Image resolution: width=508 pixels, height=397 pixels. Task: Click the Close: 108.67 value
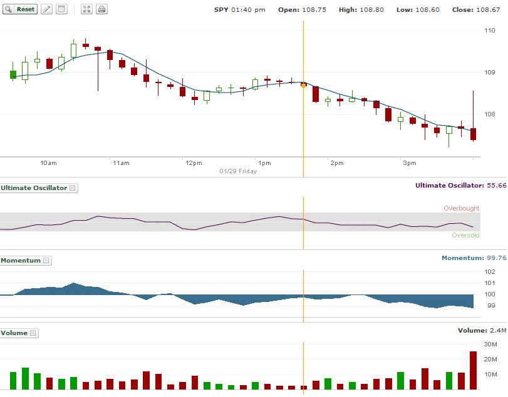pos(476,10)
